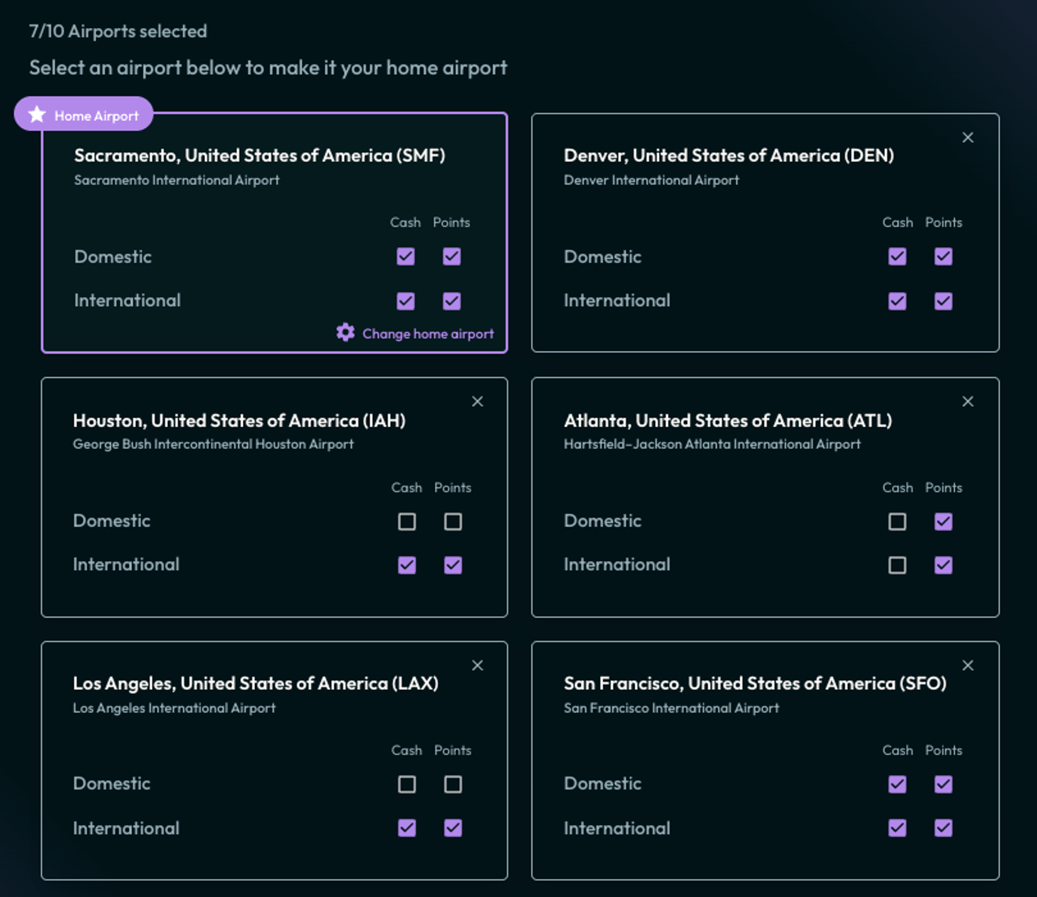Uncheck Los Angeles International Cash checkbox
Viewport: 1037px width, 897px height.
[x=406, y=828]
